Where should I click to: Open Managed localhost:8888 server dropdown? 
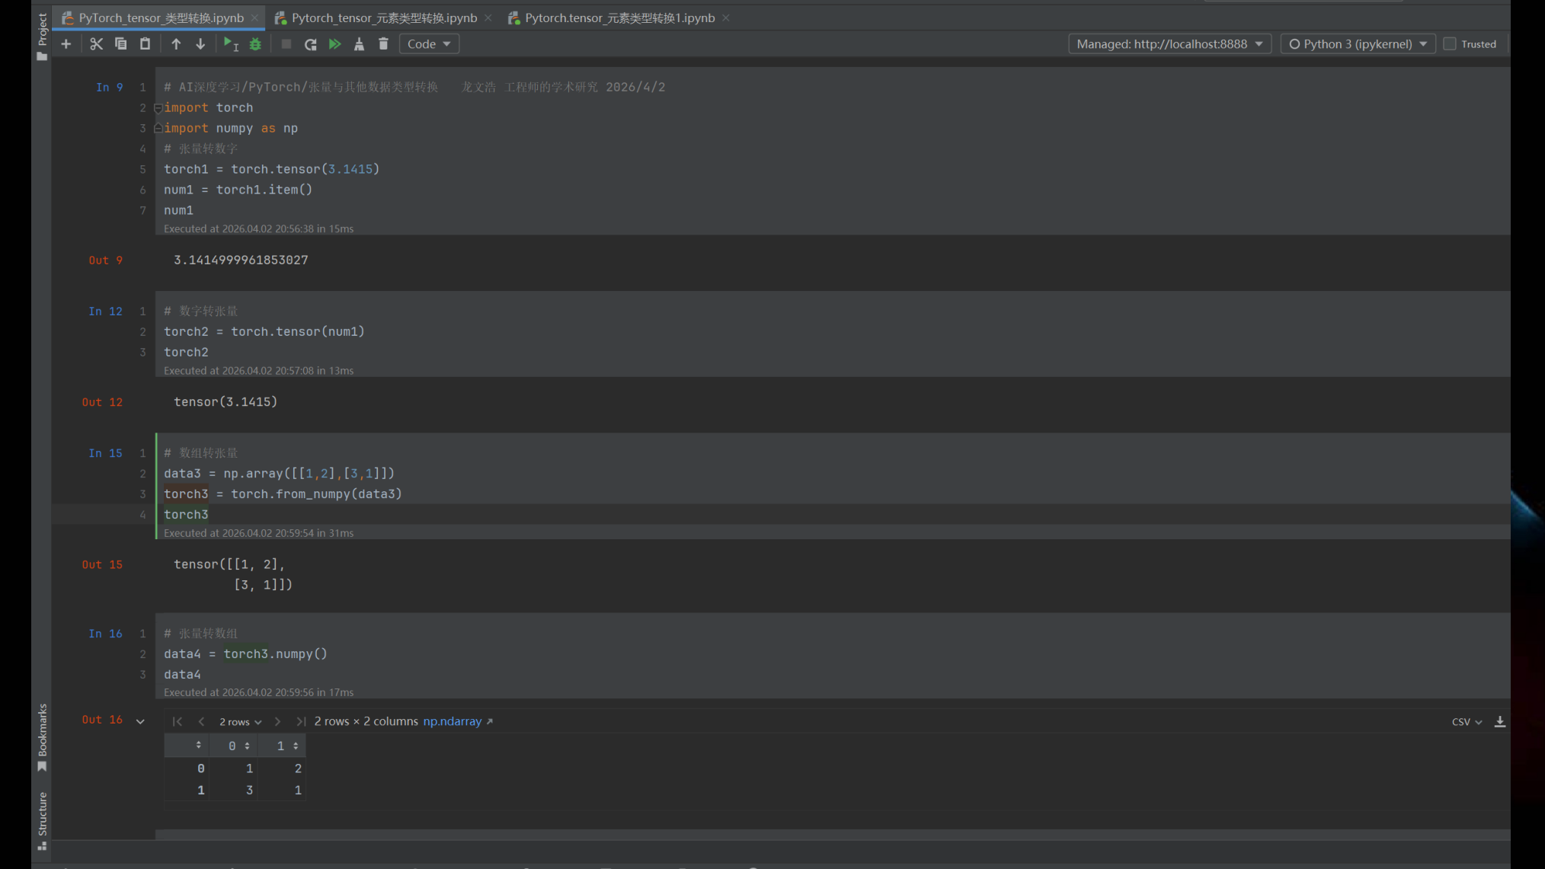[x=1169, y=44]
